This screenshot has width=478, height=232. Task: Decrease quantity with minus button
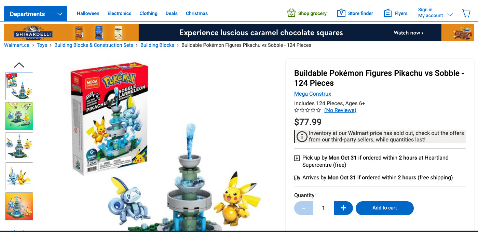[304, 208]
